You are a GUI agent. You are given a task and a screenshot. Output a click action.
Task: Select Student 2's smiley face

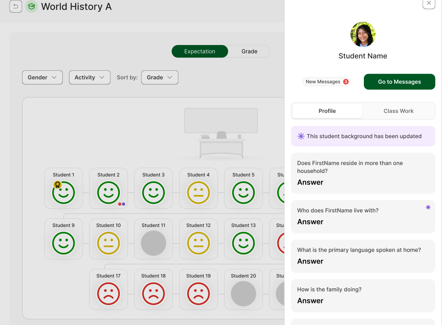108,193
